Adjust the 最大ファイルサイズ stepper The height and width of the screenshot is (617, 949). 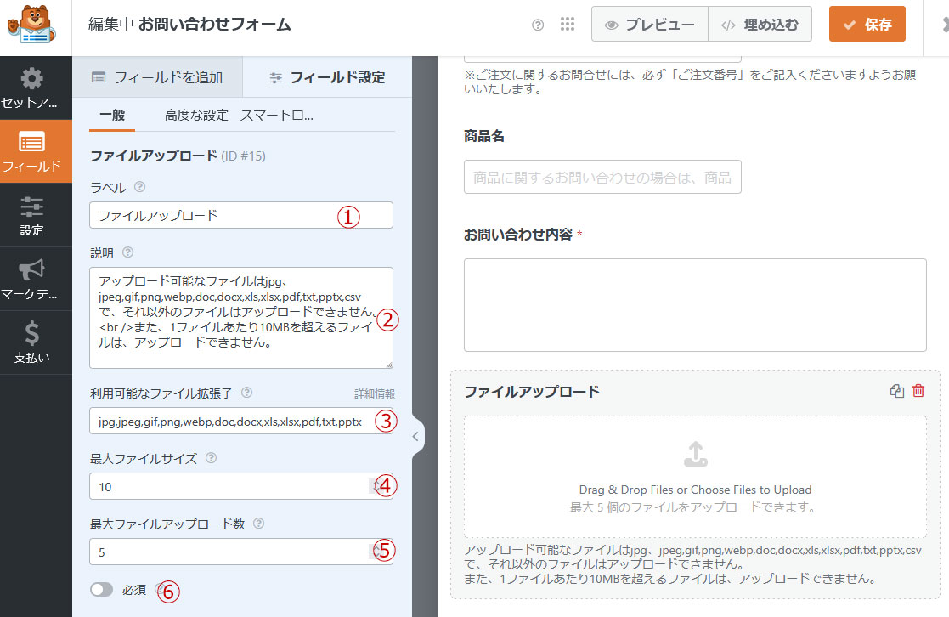[x=375, y=486]
